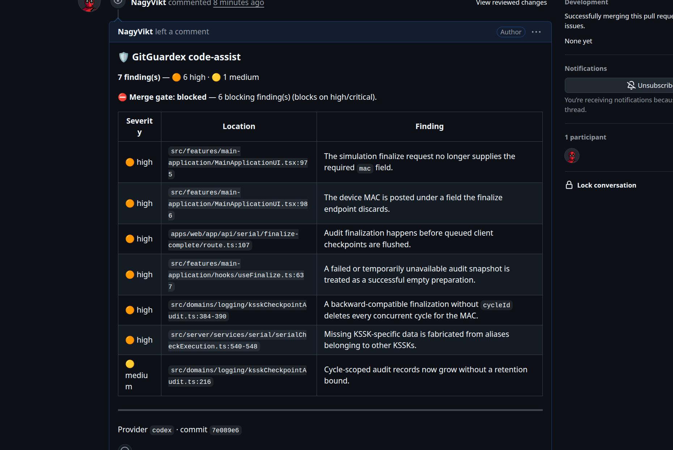Click the 'cycleId' inline code in finding
Image resolution: width=673 pixels, height=450 pixels.
click(x=496, y=305)
